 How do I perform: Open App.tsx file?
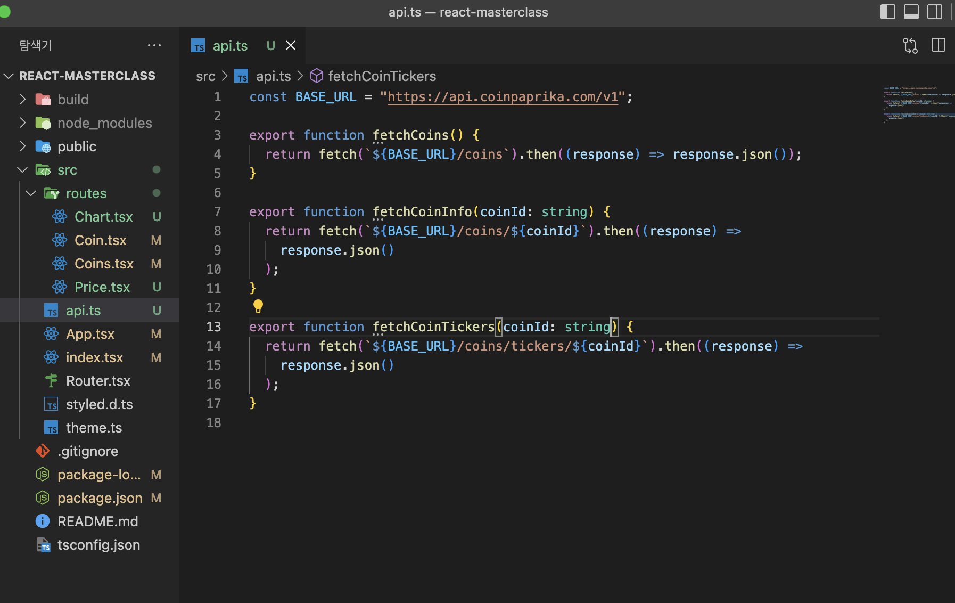click(90, 334)
